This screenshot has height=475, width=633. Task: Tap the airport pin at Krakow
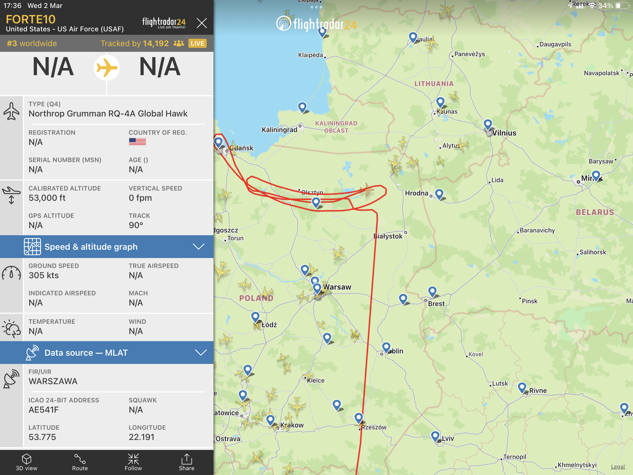(x=270, y=420)
